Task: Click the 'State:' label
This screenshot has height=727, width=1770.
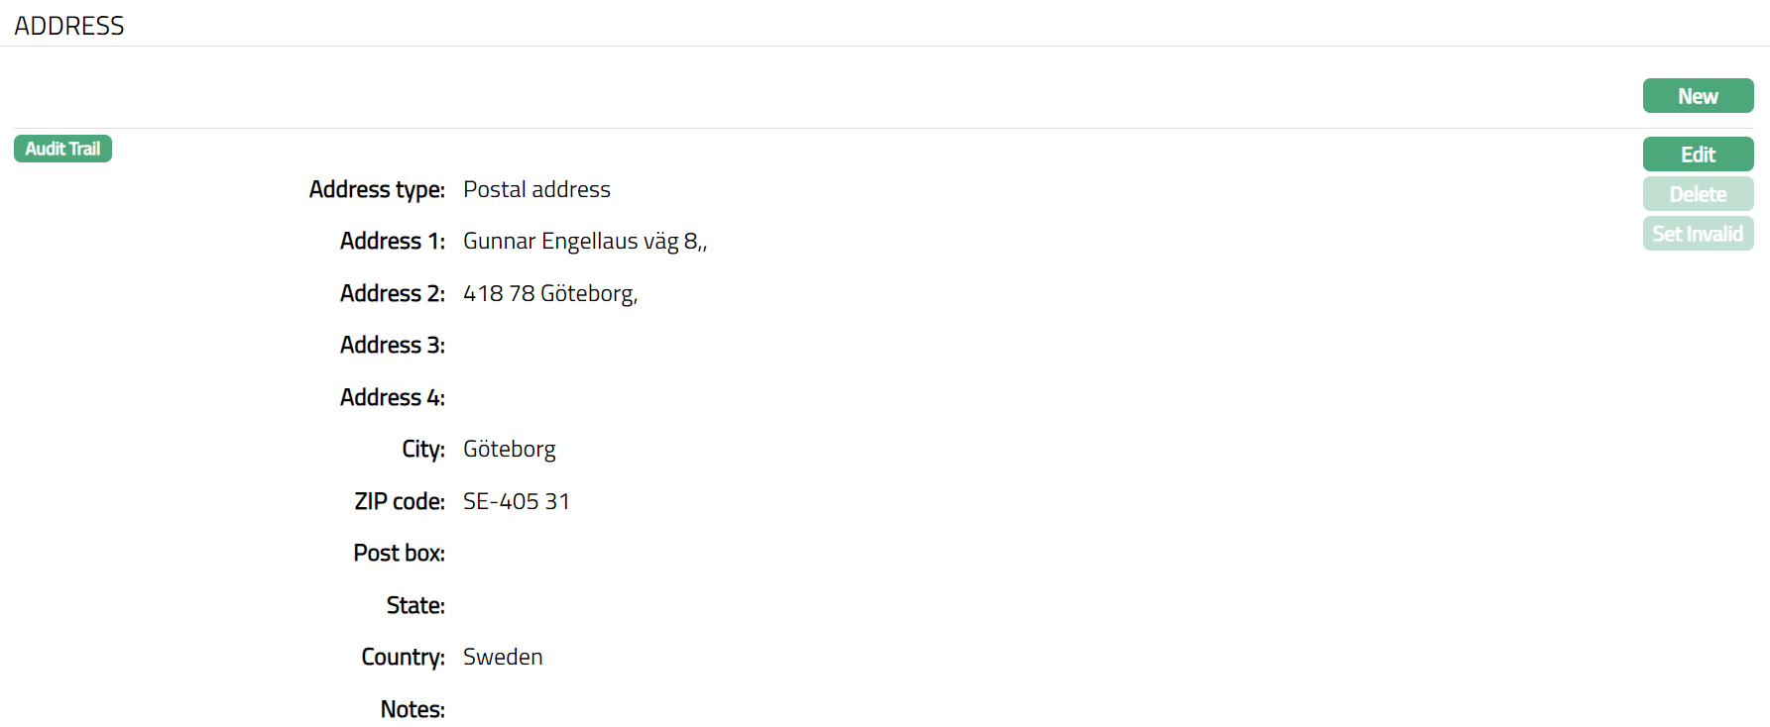Action: tap(415, 605)
